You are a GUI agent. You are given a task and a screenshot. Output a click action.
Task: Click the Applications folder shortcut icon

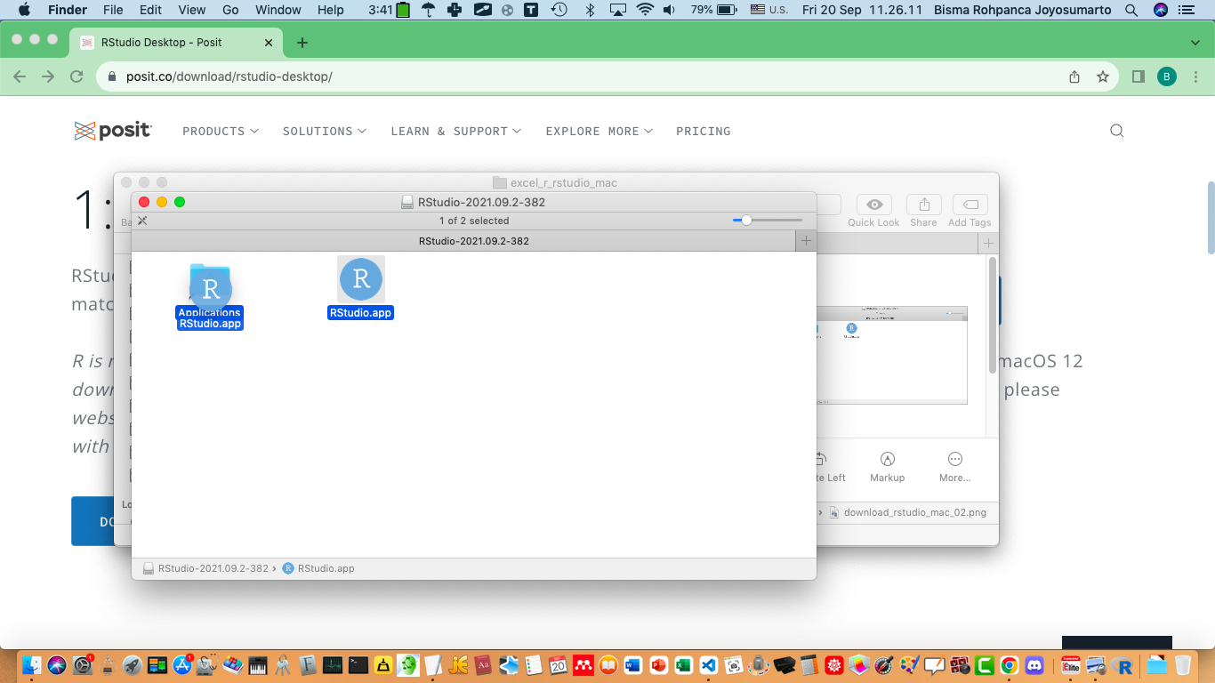[x=210, y=285]
